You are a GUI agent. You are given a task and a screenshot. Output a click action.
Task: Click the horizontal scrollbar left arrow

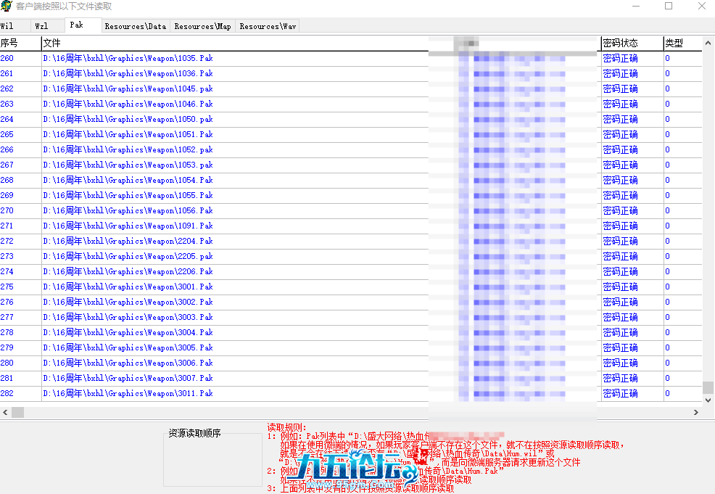click(5, 412)
